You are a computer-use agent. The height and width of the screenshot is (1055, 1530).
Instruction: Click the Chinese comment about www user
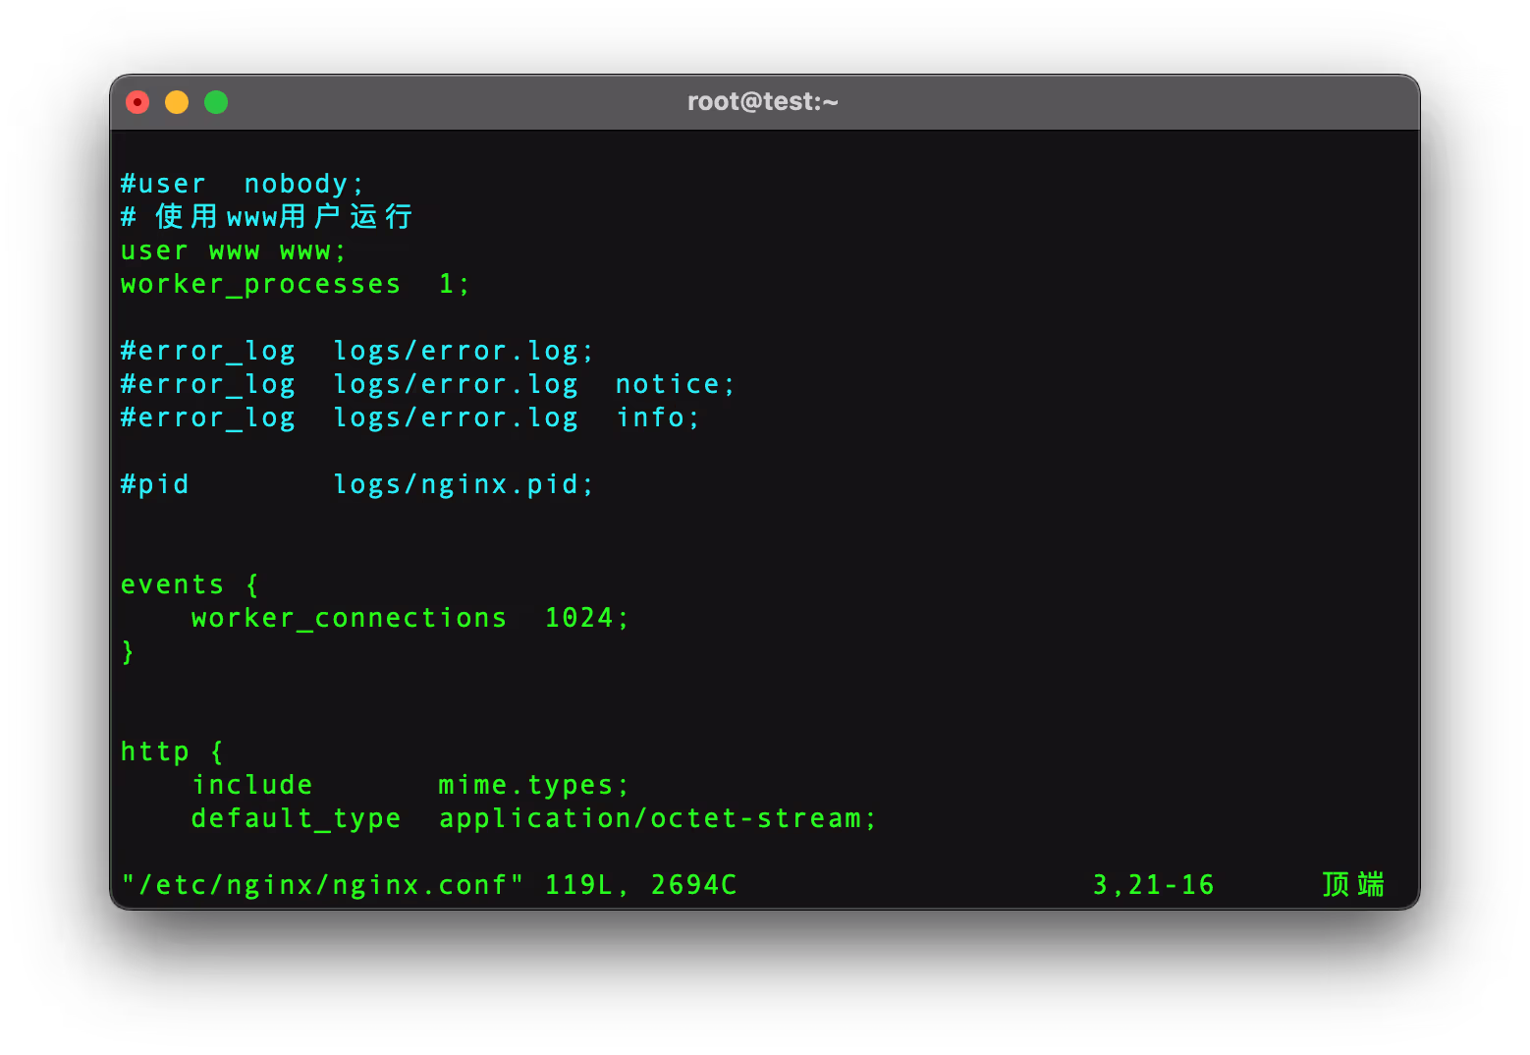point(267,217)
